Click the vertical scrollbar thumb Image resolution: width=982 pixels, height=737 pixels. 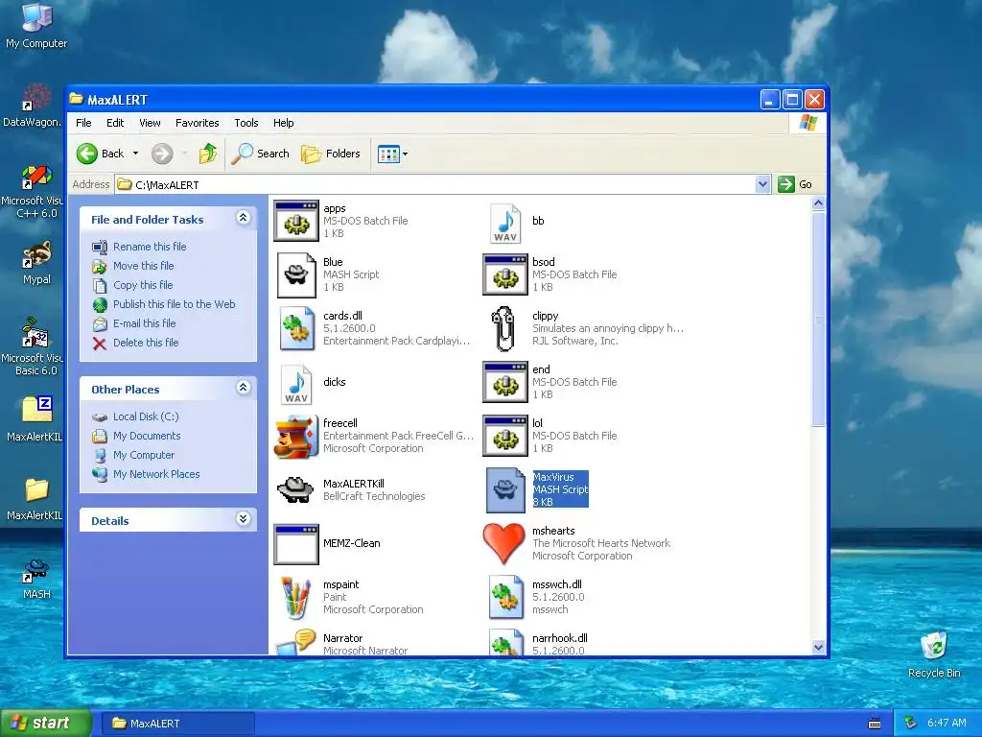pos(818,319)
